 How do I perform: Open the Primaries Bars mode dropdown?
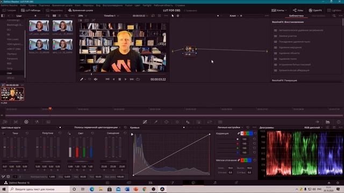tap(97, 128)
